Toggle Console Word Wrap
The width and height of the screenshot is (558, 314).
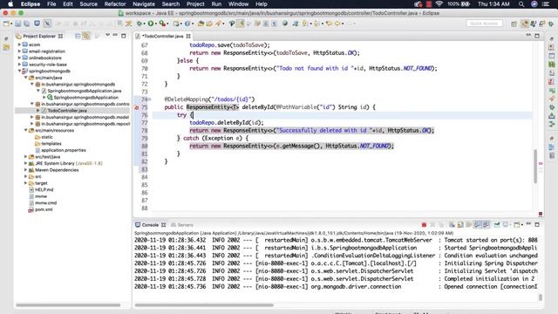pos(469,225)
